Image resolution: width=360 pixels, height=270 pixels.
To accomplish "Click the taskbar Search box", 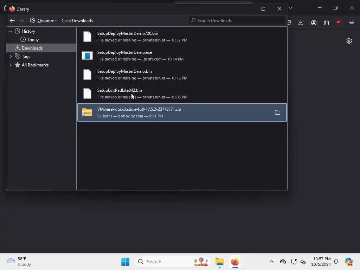I will (x=172, y=262).
